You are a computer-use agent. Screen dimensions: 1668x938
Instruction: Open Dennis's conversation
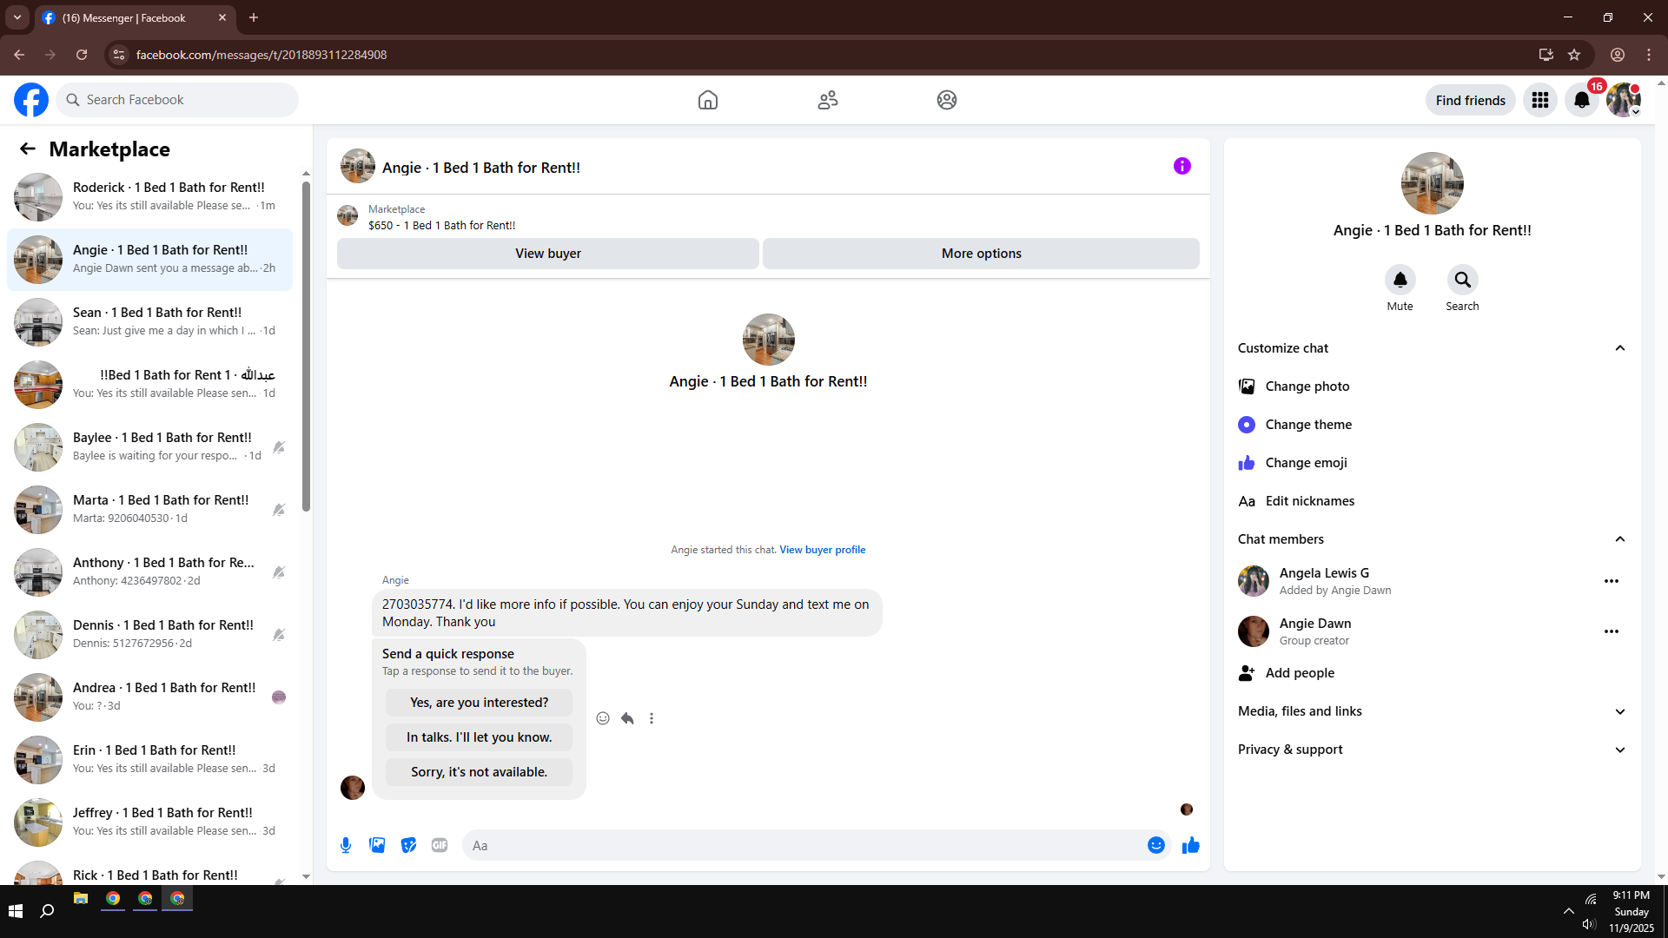coord(149,635)
